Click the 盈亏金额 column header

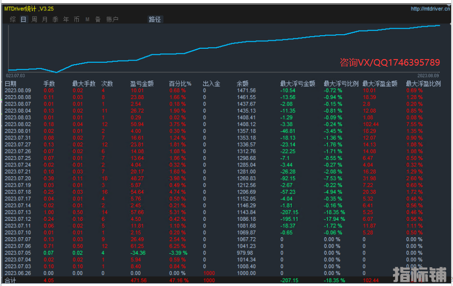[x=142, y=84]
